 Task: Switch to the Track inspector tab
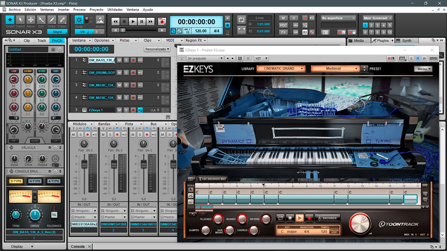click(42, 41)
